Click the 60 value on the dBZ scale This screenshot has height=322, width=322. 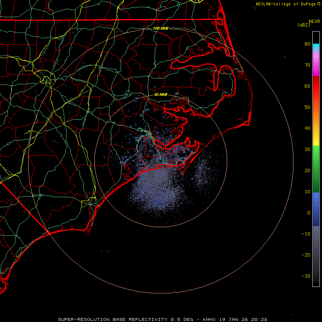pos(307,86)
